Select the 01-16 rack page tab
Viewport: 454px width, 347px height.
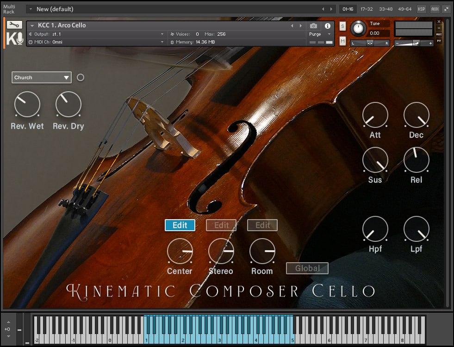pos(348,9)
